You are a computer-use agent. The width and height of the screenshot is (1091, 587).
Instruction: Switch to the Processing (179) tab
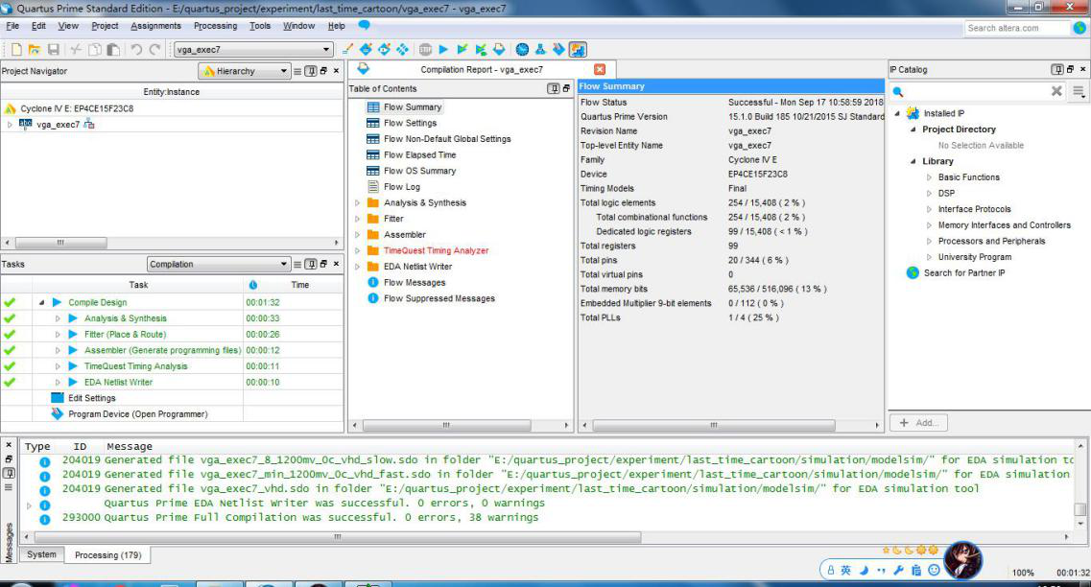point(107,555)
